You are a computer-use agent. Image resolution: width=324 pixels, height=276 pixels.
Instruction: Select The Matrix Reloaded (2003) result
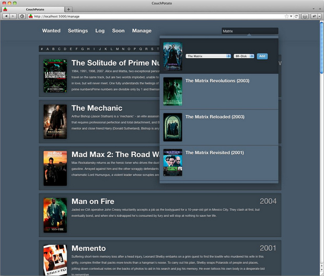point(219,127)
